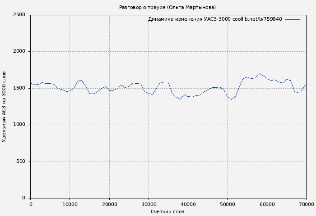This screenshot has width=316, height=216.
Task: Click the line's highest peak near 58000
Action: pyautogui.click(x=259, y=73)
